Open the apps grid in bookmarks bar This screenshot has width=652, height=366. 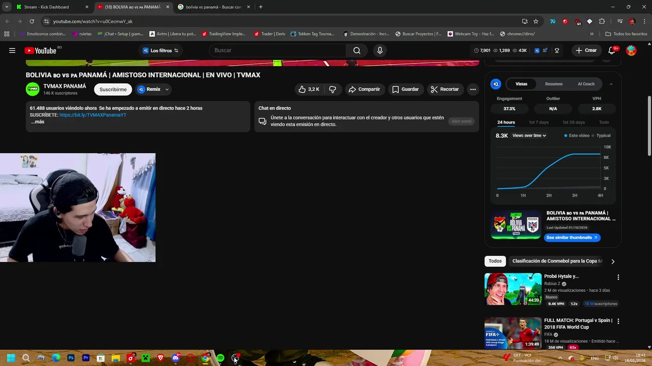(7, 34)
